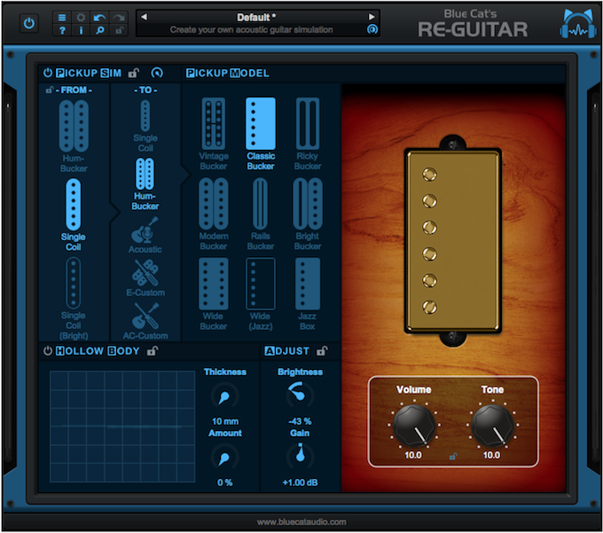Click the Pickup Model header label
Image resolution: width=603 pixels, height=533 pixels.
[x=228, y=73]
